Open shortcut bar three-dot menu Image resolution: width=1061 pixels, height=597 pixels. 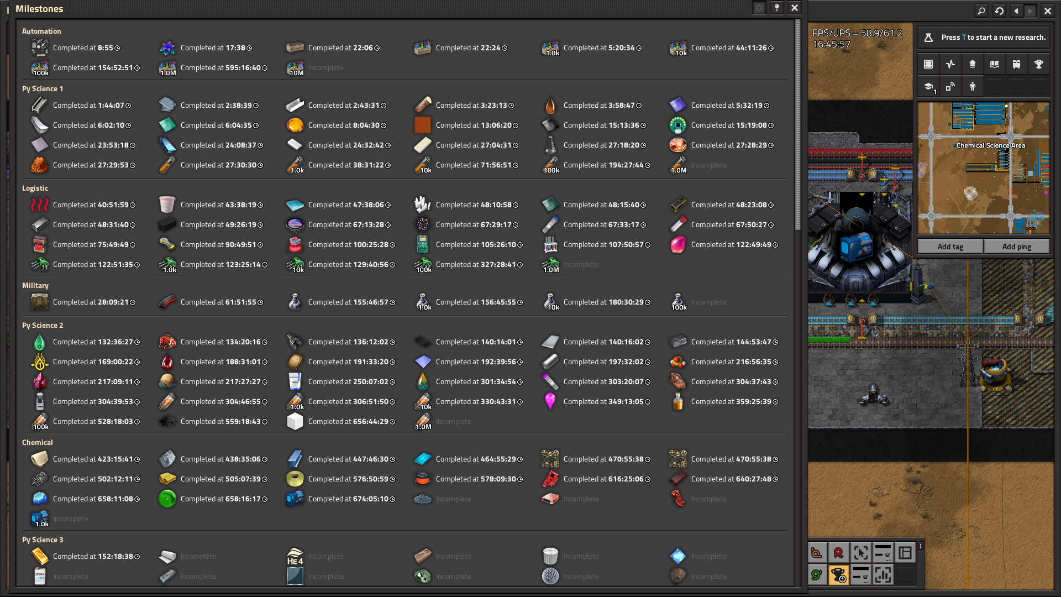click(921, 546)
